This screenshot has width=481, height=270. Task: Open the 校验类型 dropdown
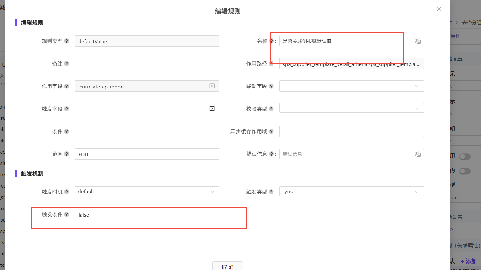tap(351, 109)
